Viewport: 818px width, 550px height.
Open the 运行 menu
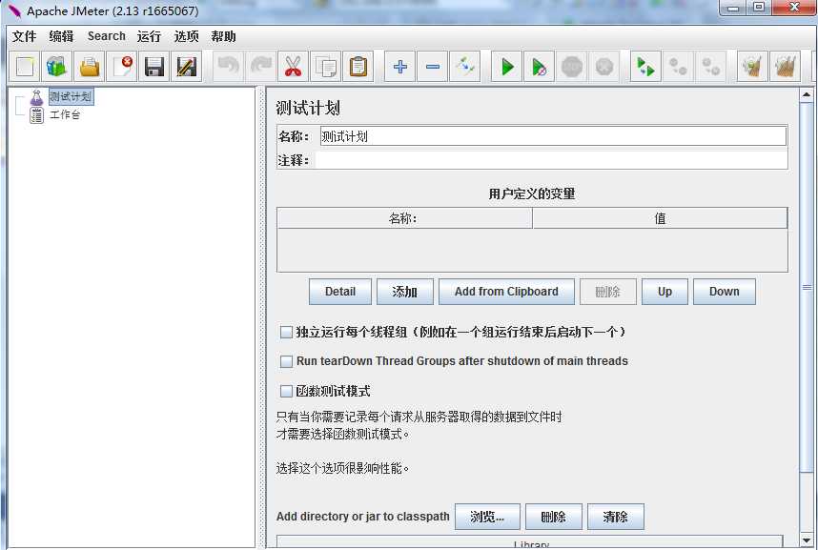[x=149, y=36]
